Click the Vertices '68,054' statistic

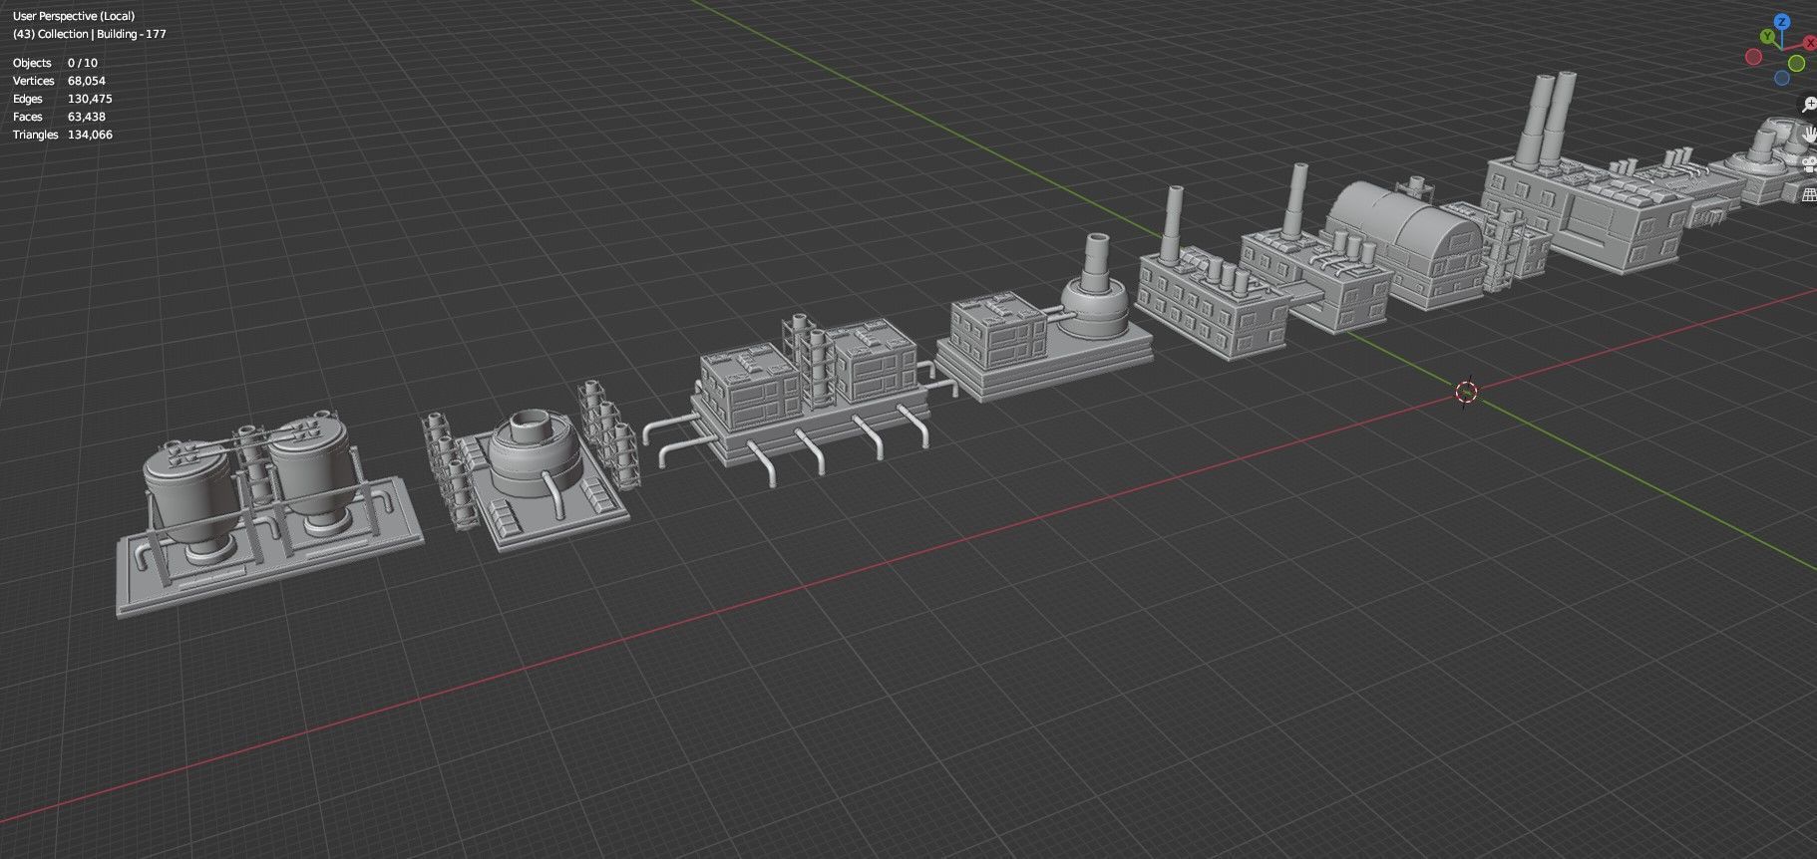tap(87, 81)
